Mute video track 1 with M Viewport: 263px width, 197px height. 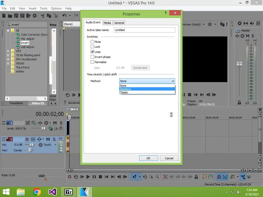coord(55,123)
